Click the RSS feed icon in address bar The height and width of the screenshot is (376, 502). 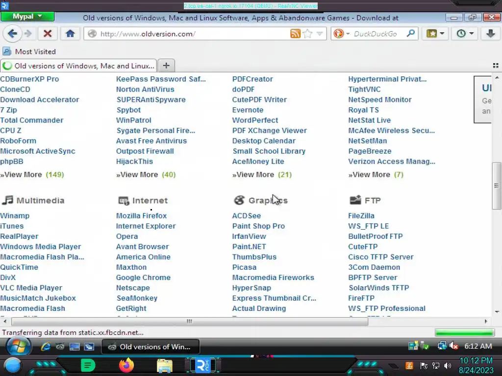295,34
